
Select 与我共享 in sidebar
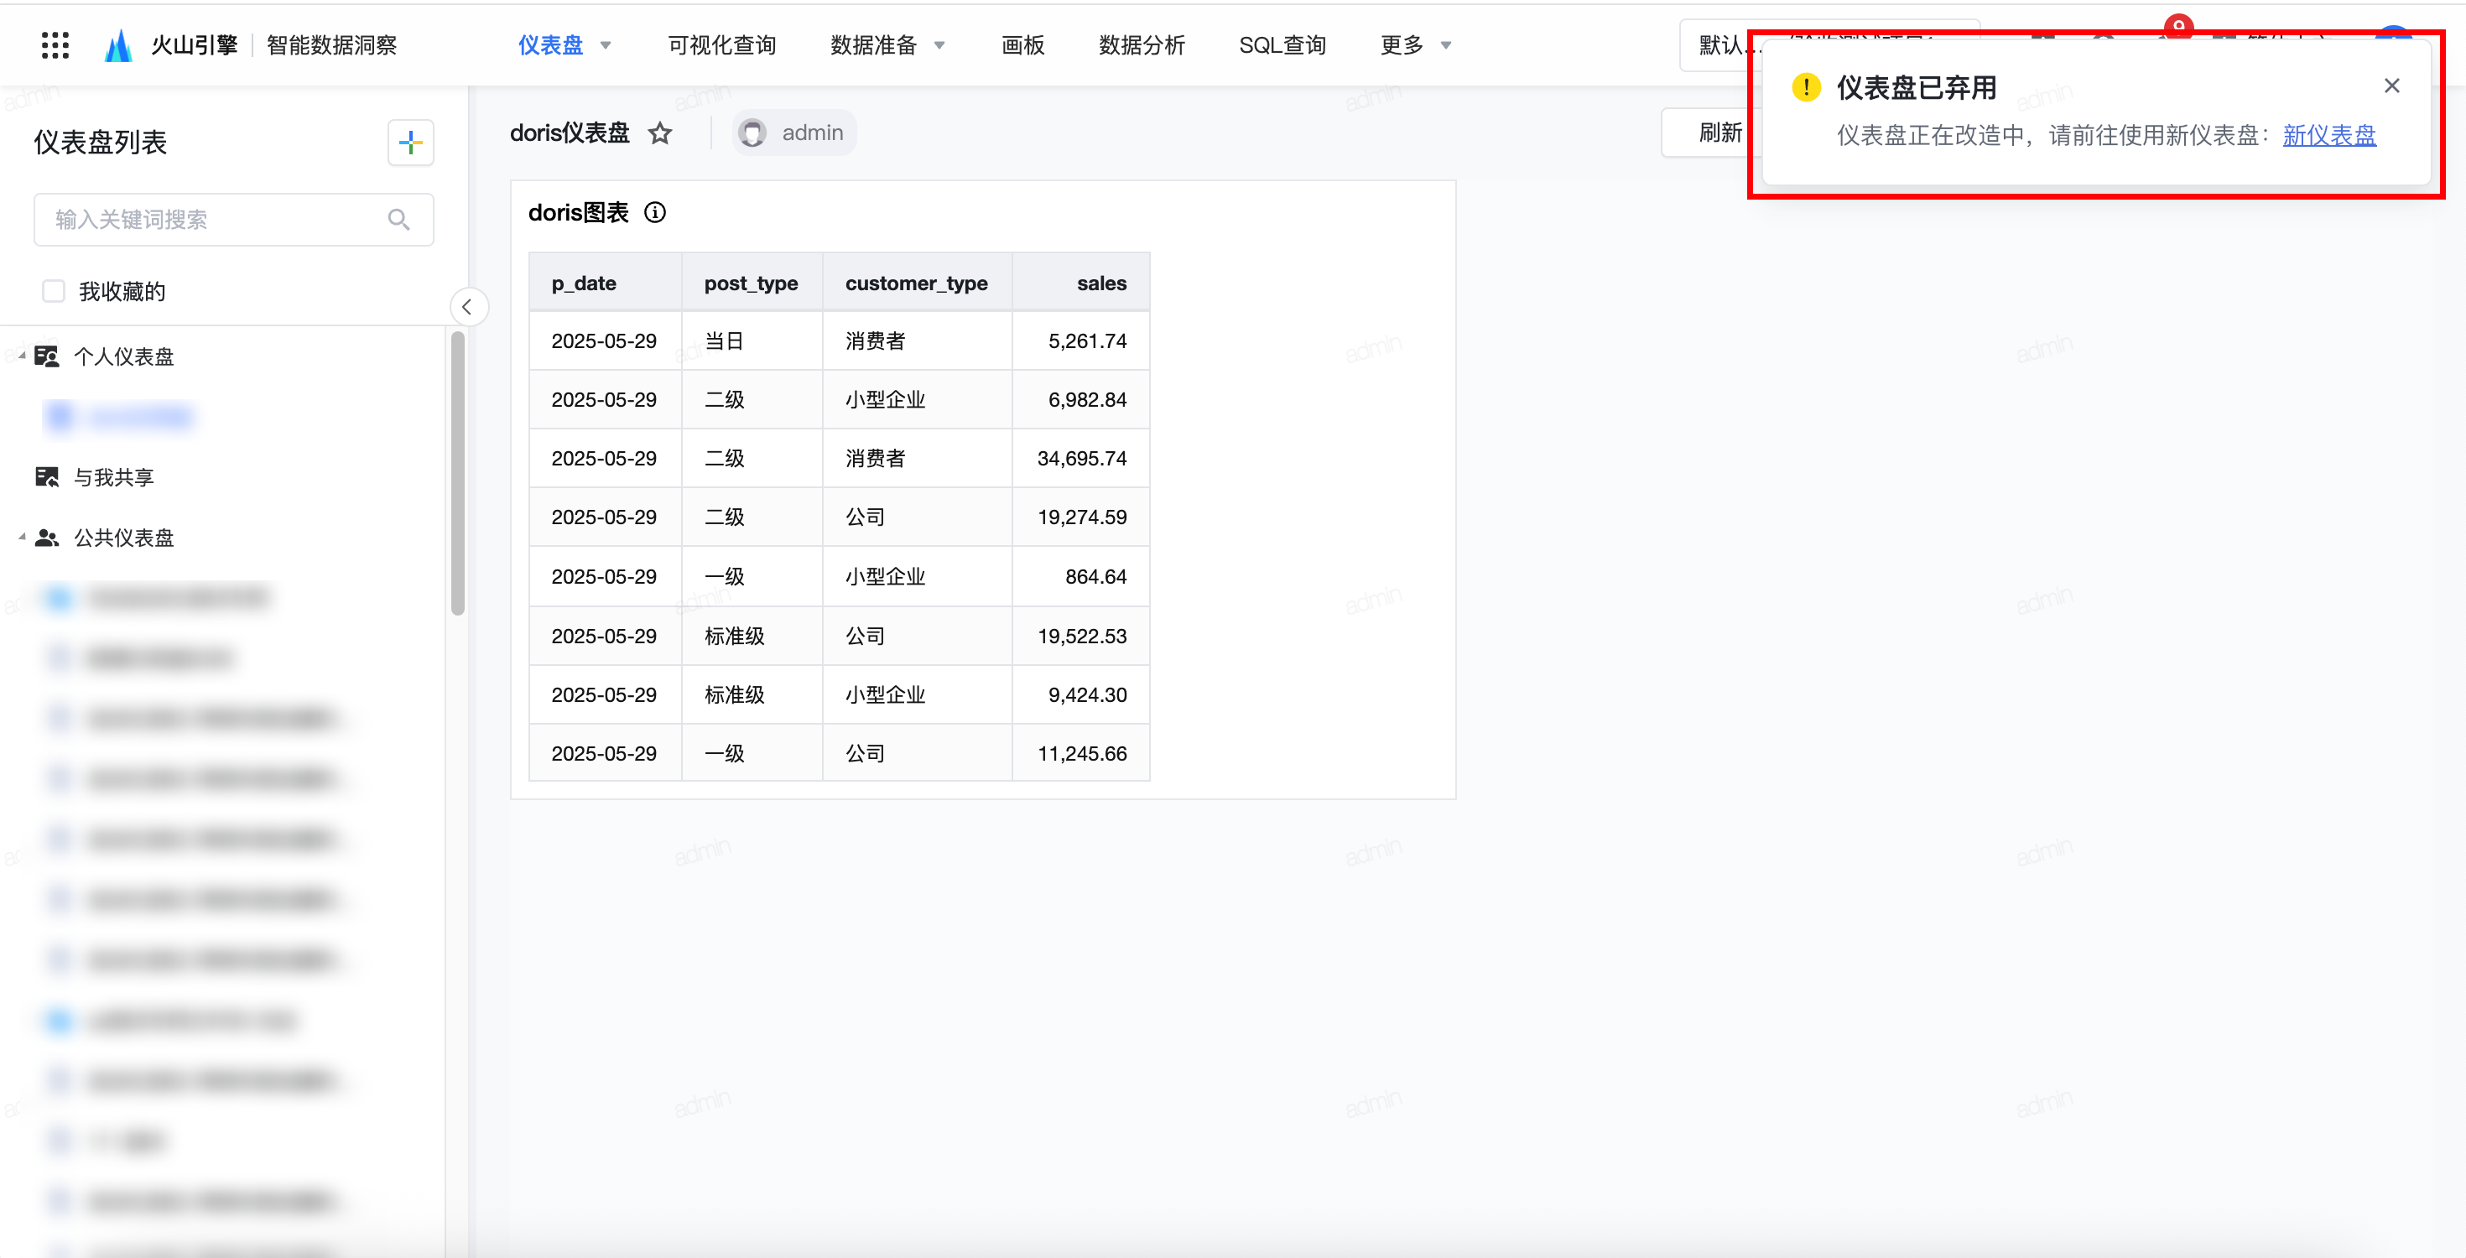click(113, 476)
